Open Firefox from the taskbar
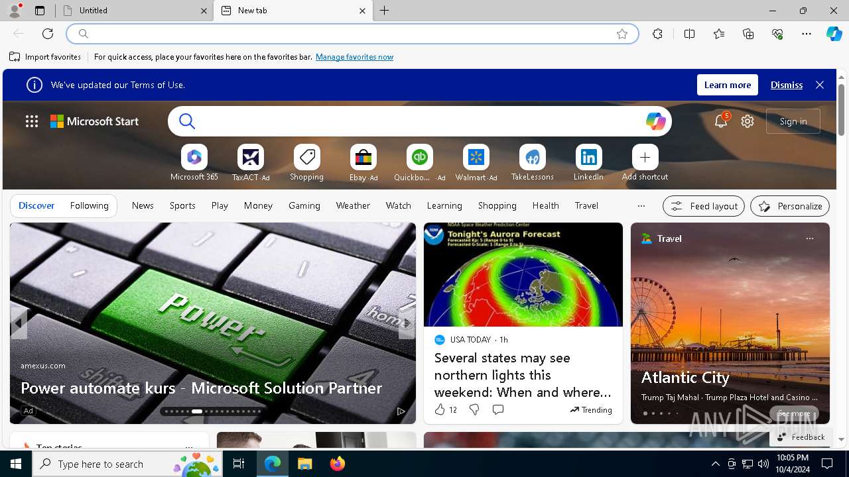 pos(338,464)
